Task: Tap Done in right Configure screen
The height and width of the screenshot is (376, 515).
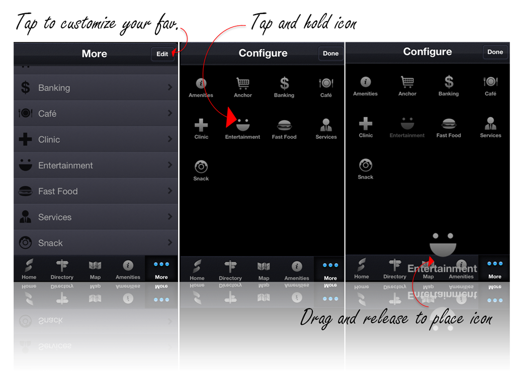Action: coord(495,52)
